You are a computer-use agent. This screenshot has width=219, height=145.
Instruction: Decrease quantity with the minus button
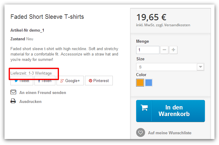(164, 50)
